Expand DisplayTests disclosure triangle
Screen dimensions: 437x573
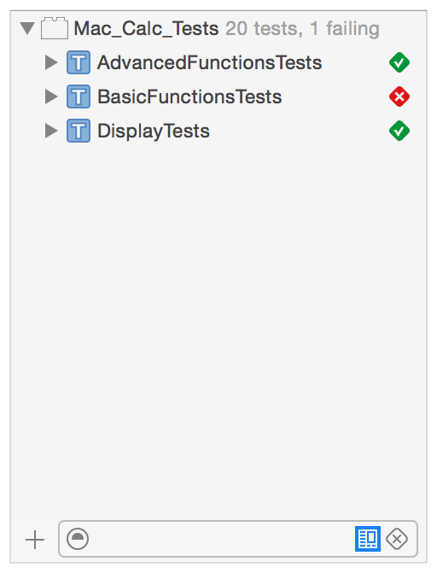[x=51, y=131]
